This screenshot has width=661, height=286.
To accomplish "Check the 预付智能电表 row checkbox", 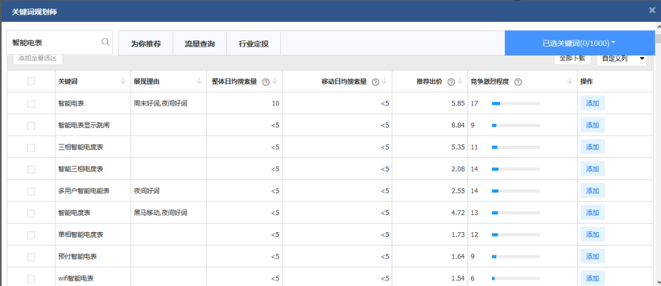I will point(31,257).
